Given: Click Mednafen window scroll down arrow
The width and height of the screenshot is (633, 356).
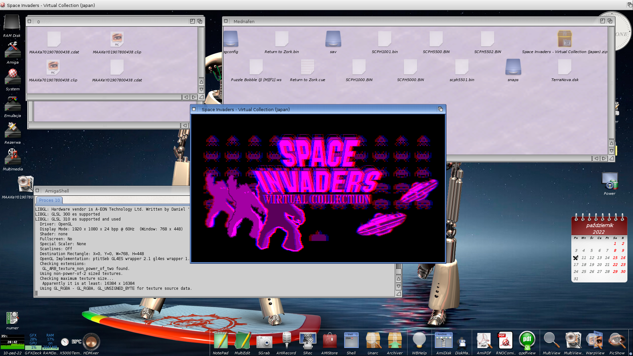Looking at the screenshot, I should point(612,151).
